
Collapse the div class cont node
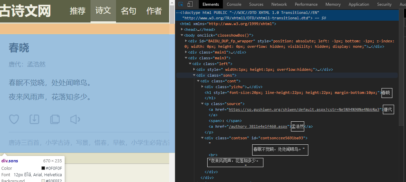tap(199, 81)
